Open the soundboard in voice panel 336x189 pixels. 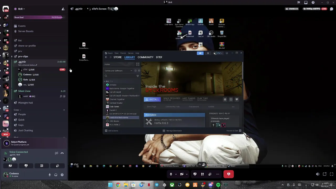(57, 166)
